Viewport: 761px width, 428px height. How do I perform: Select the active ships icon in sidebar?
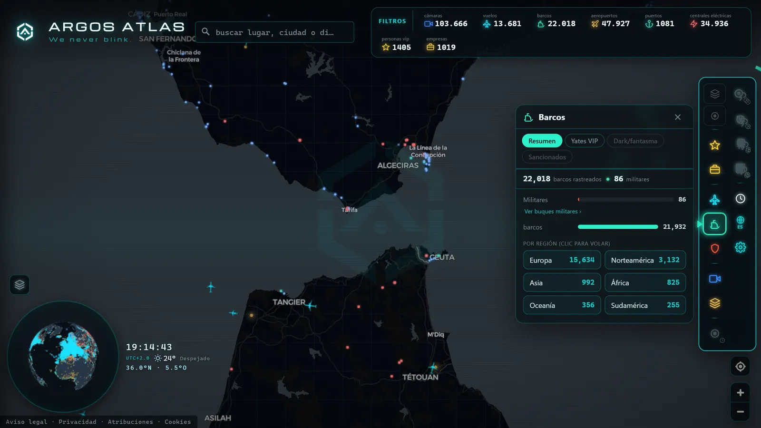(x=714, y=224)
